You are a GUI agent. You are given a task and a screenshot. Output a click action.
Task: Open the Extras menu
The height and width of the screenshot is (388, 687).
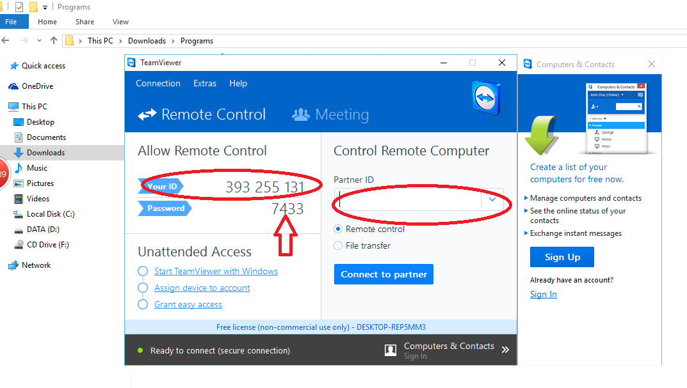point(205,84)
